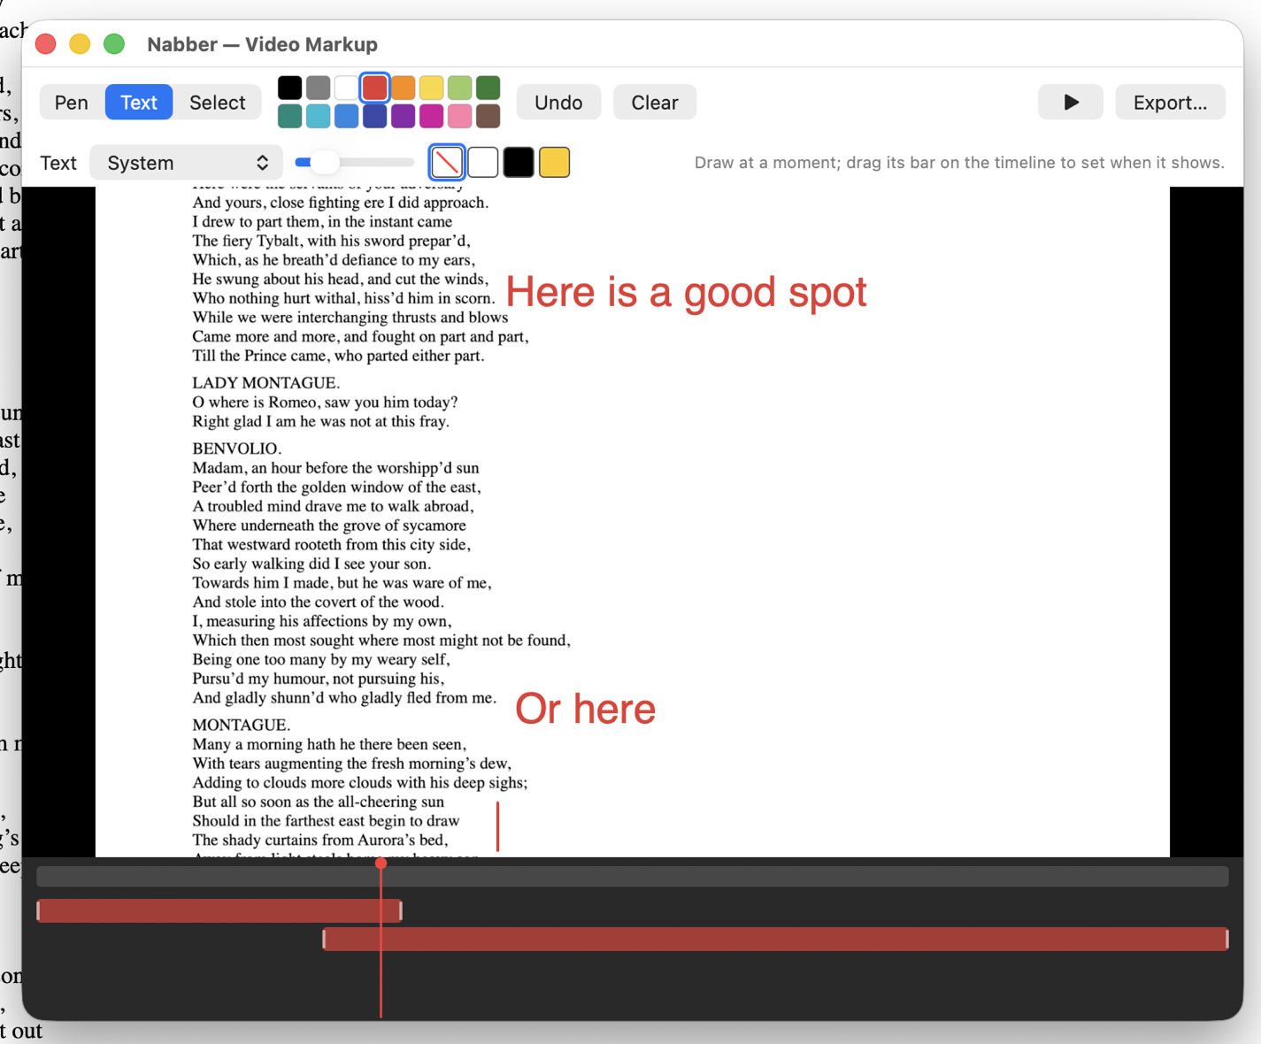Pick the blue color swatch
The height and width of the screenshot is (1044, 1261).
346,116
